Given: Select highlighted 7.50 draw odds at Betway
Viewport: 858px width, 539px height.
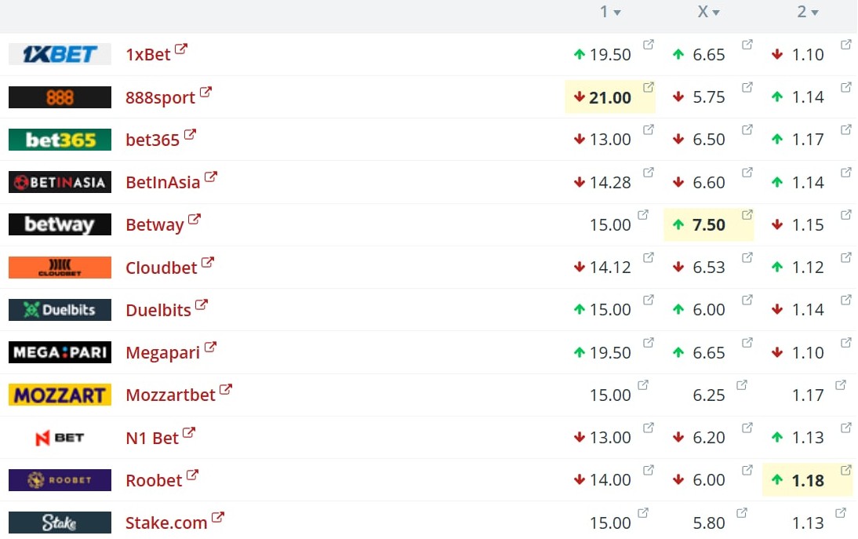Looking at the screenshot, I should pyautogui.click(x=708, y=225).
